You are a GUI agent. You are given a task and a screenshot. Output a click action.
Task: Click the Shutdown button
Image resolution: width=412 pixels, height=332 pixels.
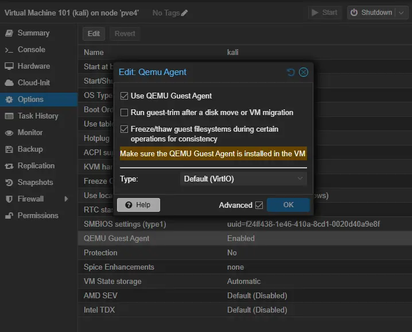371,13
